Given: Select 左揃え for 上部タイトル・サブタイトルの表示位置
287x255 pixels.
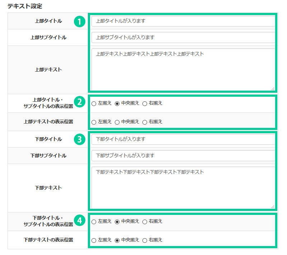Looking at the screenshot, I should (x=94, y=104).
